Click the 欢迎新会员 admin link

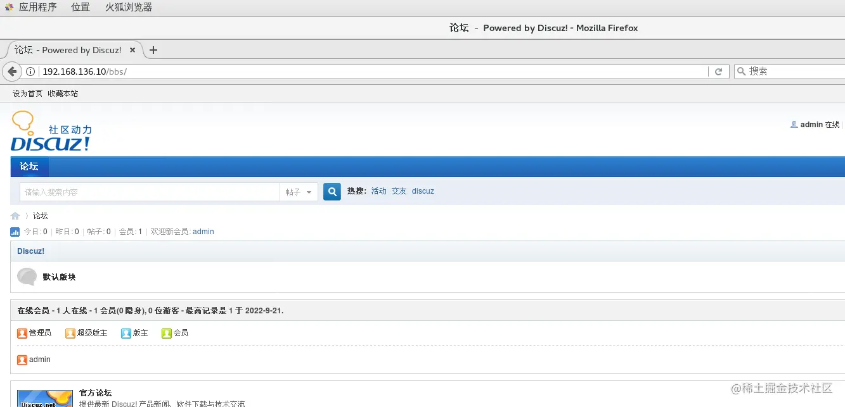(x=203, y=232)
